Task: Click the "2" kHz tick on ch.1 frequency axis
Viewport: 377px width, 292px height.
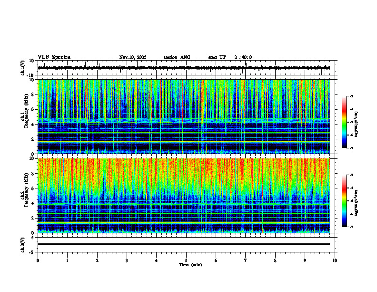Action: (33, 139)
